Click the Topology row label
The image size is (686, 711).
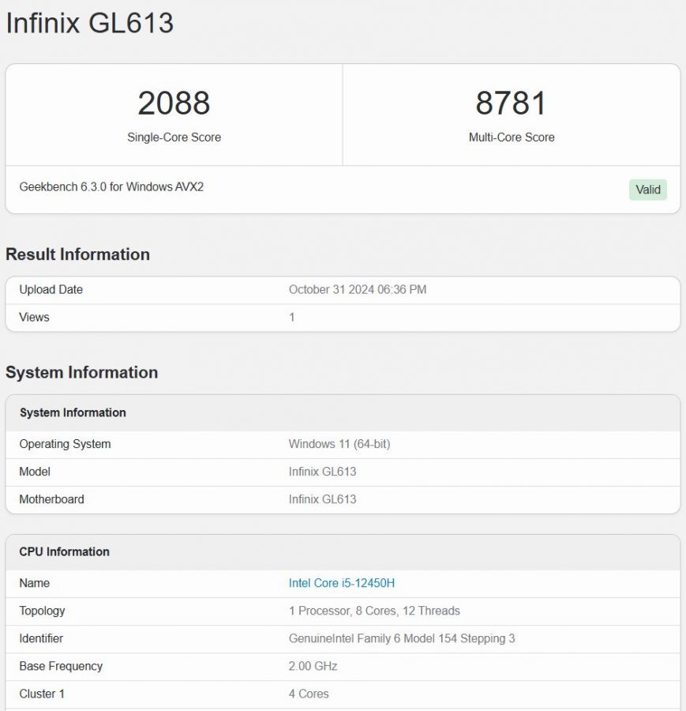42,611
